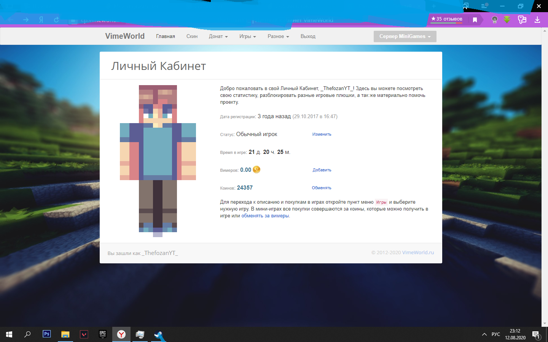Click the VimeWorld brand logo
548x342 pixels.
pyautogui.click(x=125, y=36)
